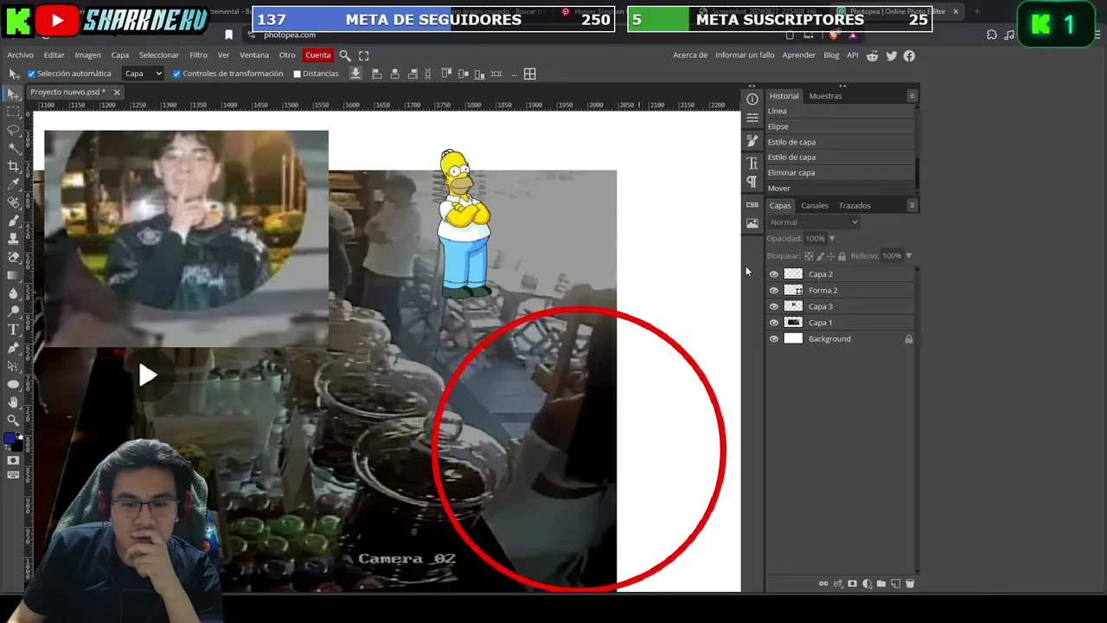The image size is (1107, 623).
Task: Delete layer with the trash icon
Action: 910,584
